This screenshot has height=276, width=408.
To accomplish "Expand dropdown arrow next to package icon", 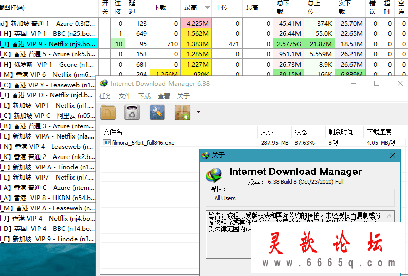I will coord(198,112).
